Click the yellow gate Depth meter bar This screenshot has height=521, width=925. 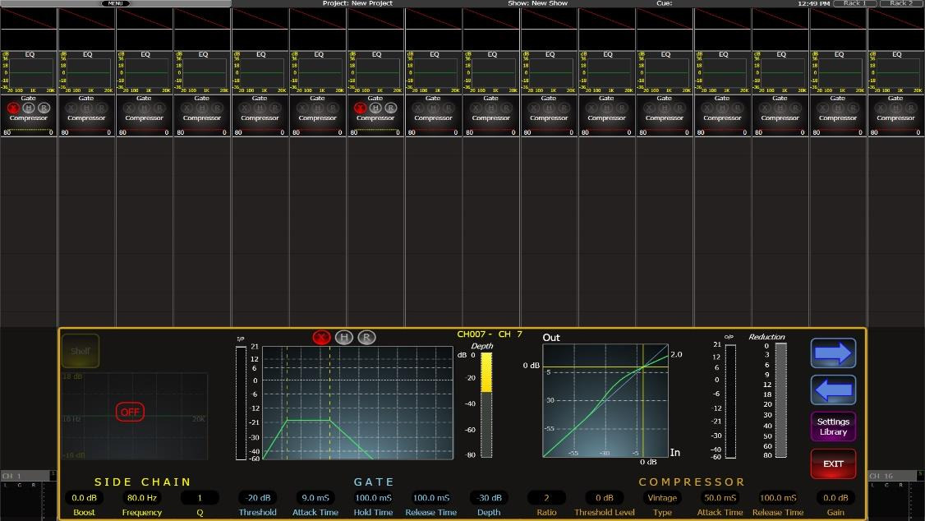pyautogui.click(x=486, y=405)
